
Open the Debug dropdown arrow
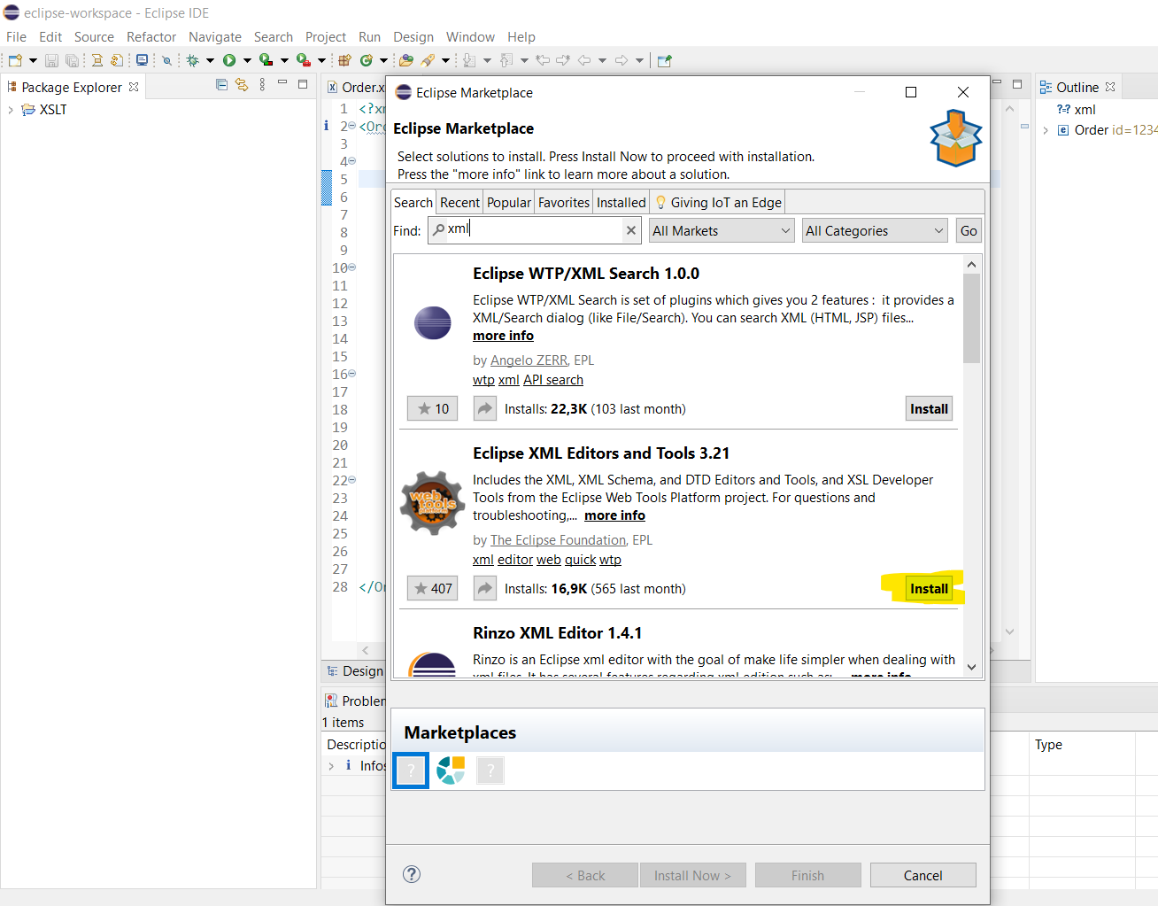pos(210,60)
